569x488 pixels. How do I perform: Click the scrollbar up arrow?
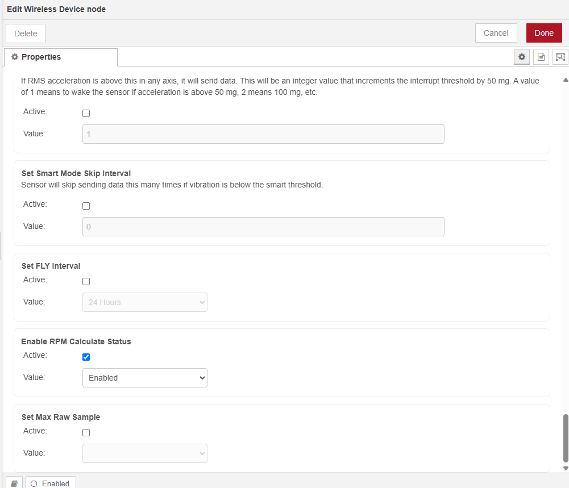click(x=565, y=80)
